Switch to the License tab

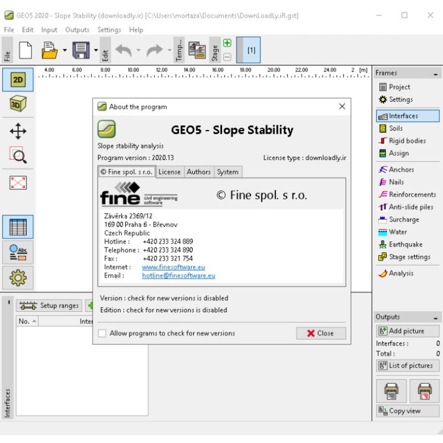(x=169, y=172)
